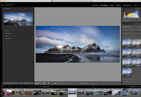
Task: Apply red color label in toolbar
Action: pyautogui.click(x=53, y=83)
